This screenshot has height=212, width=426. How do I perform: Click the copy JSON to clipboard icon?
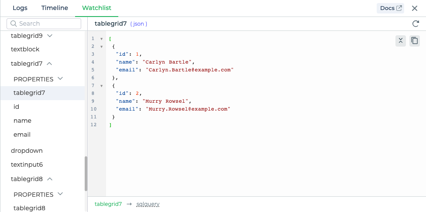tap(414, 41)
